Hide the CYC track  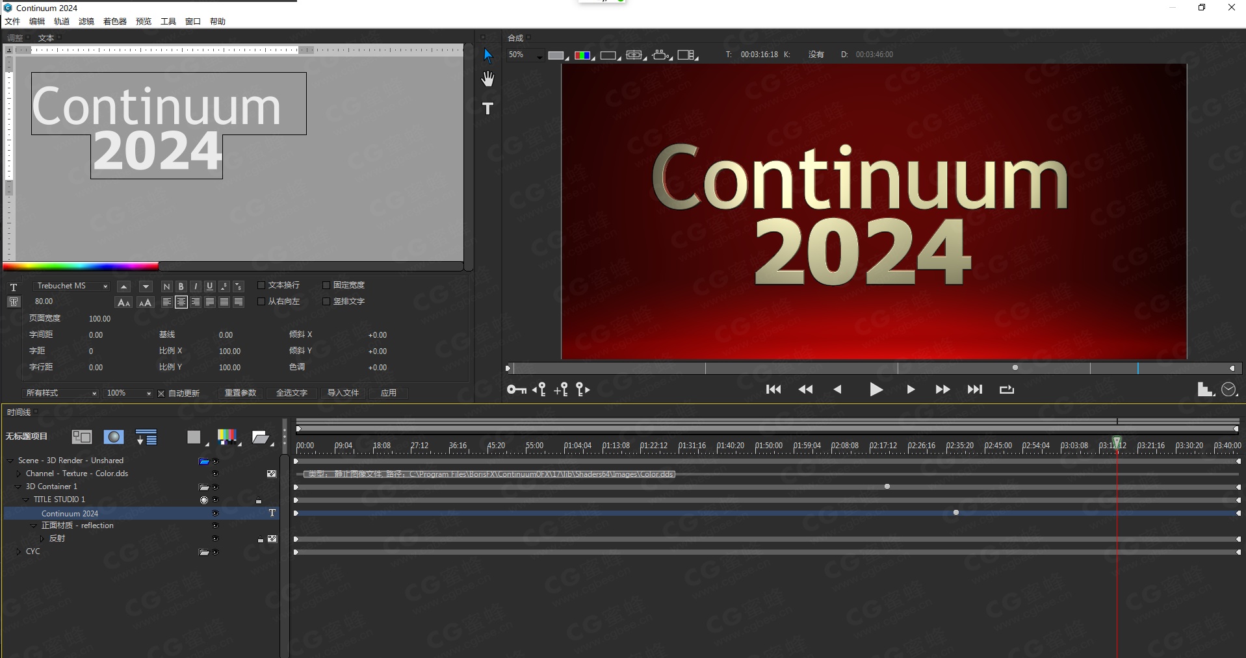(215, 552)
